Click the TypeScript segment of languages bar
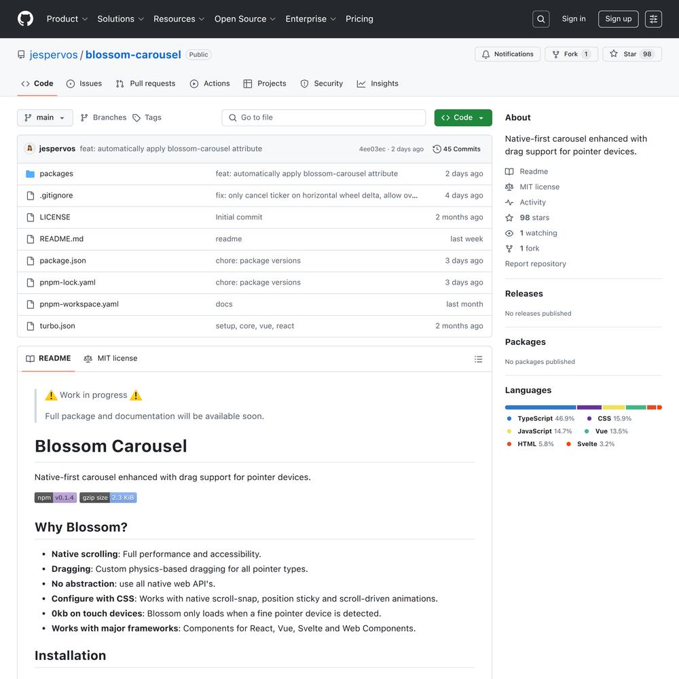 pyautogui.click(x=540, y=407)
